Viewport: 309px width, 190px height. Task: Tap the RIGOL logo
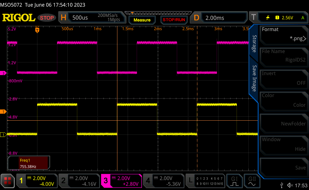(x=19, y=18)
